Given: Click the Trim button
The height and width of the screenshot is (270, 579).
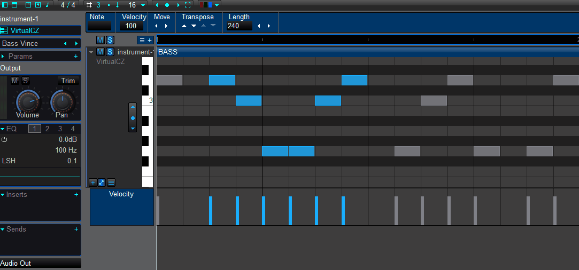Looking at the screenshot, I should 68,81.
